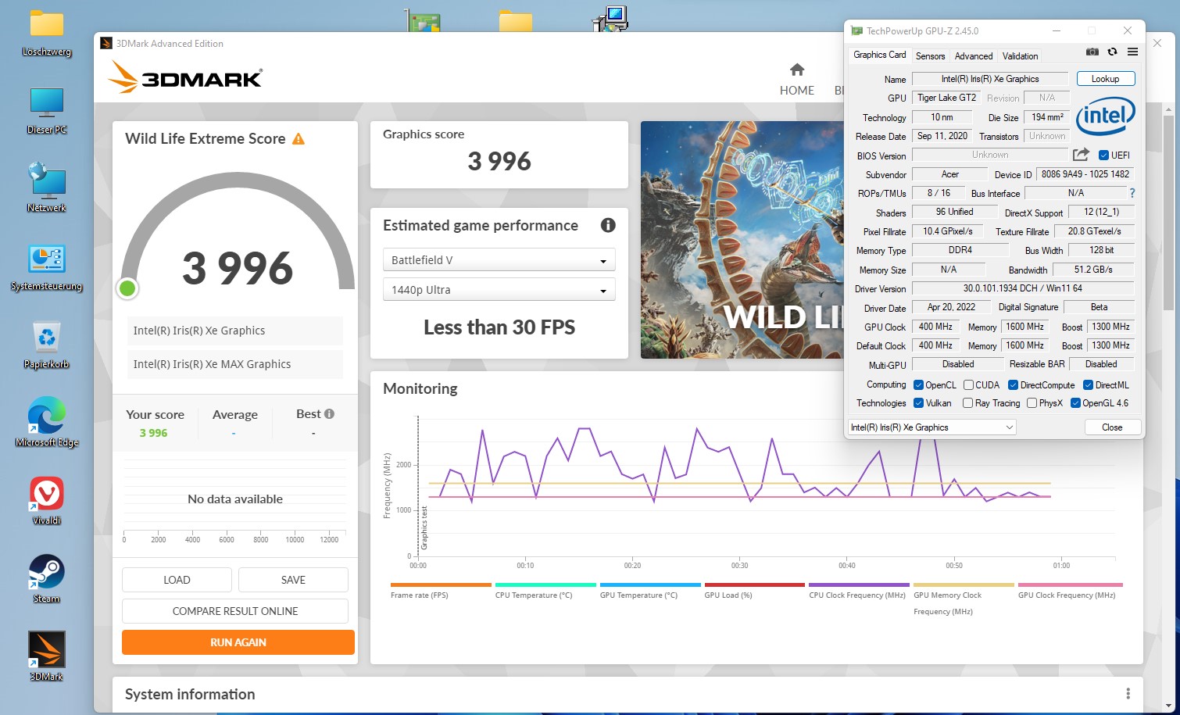Click the GPU Clock Frequency (MHz) legend label
The image size is (1180, 715).
[1067, 595]
